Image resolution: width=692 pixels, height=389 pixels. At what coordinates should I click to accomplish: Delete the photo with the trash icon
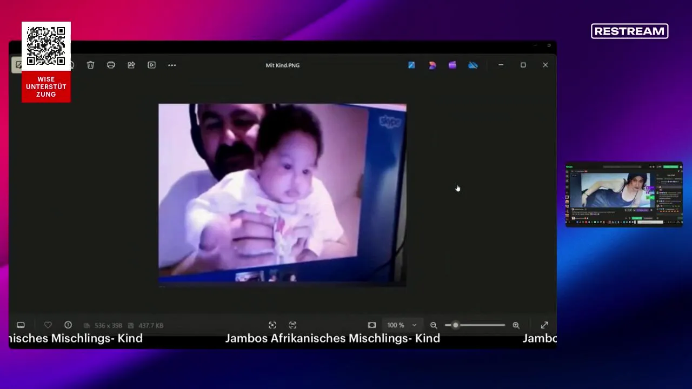[x=91, y=65]
